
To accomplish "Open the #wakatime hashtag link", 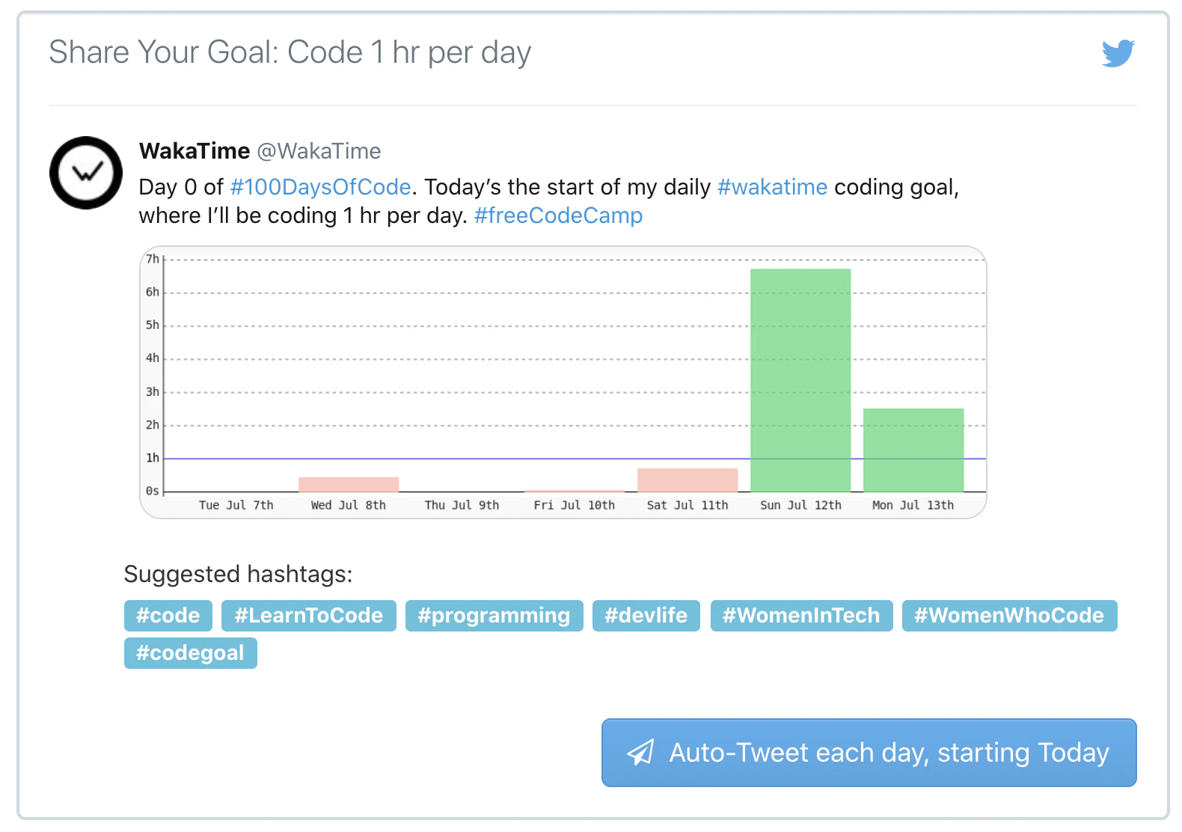I will 772,187.
